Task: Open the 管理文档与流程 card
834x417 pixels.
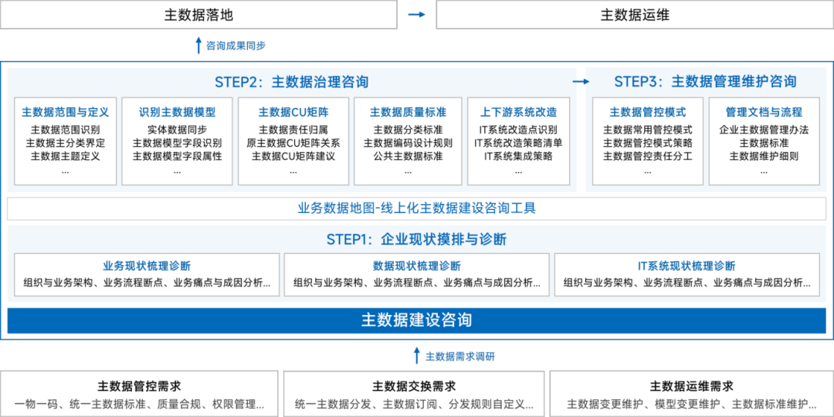Action: pyautogui.click(x=764, y=141)
